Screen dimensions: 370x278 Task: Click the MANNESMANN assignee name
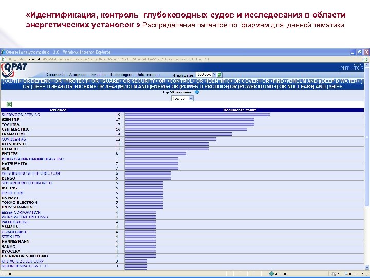click(x=15, y=241)
